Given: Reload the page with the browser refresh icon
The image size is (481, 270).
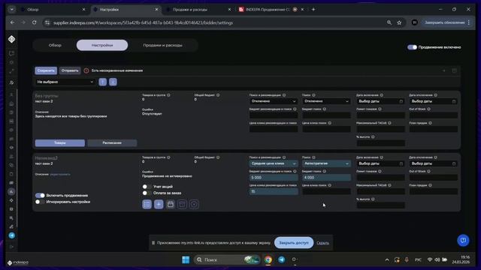Looking at the screenshot, I should [35, 22].
